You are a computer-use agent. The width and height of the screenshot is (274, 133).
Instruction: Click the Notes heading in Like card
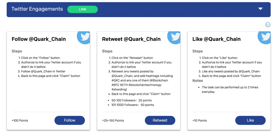pyautogui.click(x=198, y=81)
